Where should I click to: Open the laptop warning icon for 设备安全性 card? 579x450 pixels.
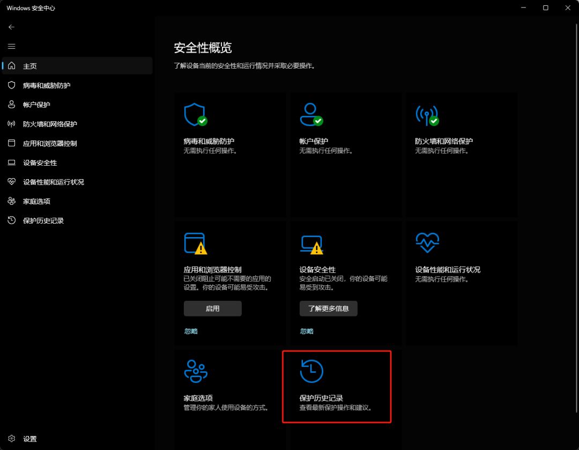coord(311,245)
